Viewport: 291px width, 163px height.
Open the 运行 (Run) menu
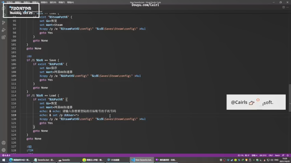53,3
